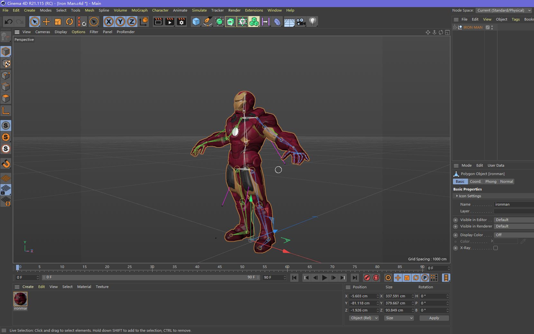Open Material manager Create menu
Viewport: 534px width, 334px height.
click(x=28, y=287)
